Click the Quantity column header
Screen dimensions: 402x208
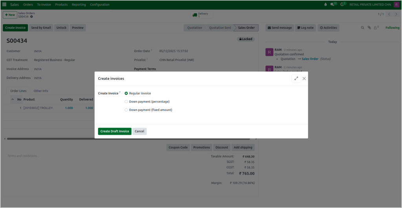pyautogui.click(x=66, y=99)
